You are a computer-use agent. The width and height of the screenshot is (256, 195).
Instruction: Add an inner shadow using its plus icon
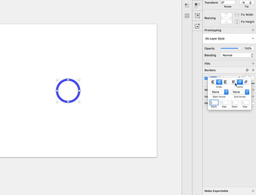pyautogui.click(x=253, y=97)
